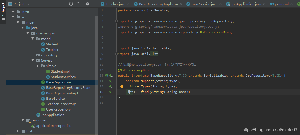The width and height of the screenshot is (300, 135).
Task: Switch to the pom.xml tab
Action: (x=282, y=4)
